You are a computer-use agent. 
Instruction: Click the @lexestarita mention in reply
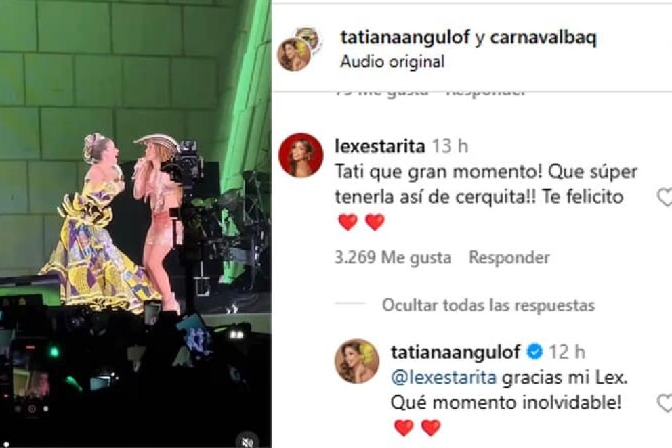tap(444, 378)
